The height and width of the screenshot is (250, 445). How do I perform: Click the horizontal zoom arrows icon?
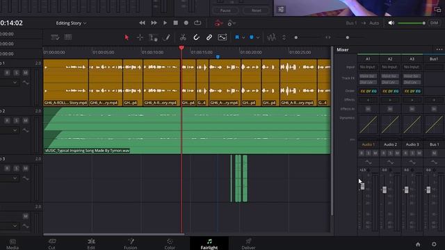click(x=327, y=37)
